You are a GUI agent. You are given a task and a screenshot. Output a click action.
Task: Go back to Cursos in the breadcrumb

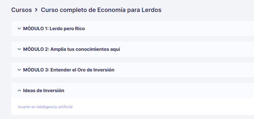(22, 10)
